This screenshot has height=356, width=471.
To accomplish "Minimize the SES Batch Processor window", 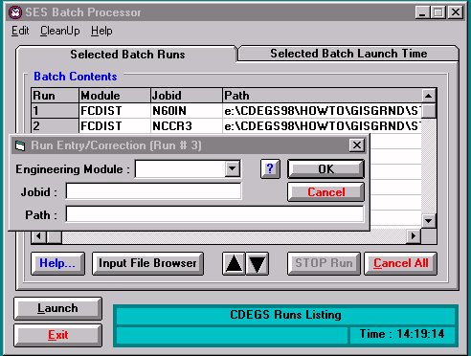I will 423,12.
